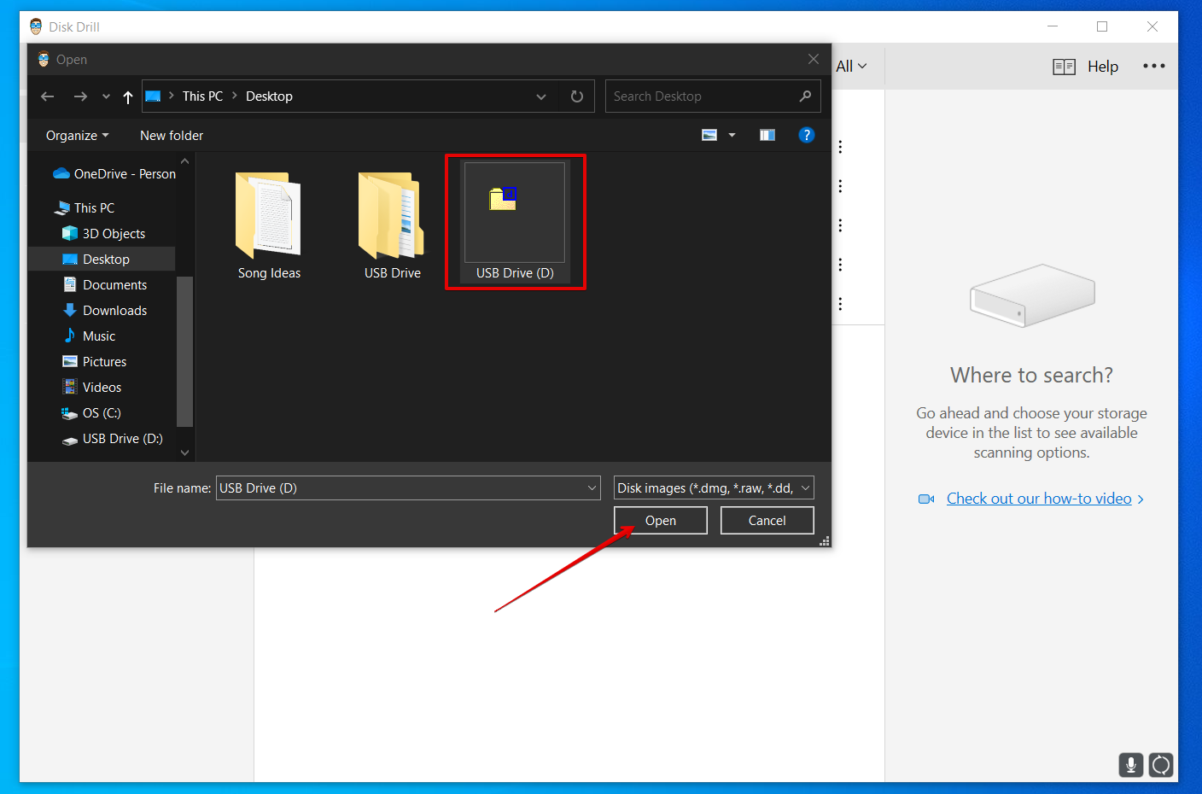Open the All filter dropdown in Disk Drill
This screenshot has height=794, width=1202.
[x=851, y=66]
